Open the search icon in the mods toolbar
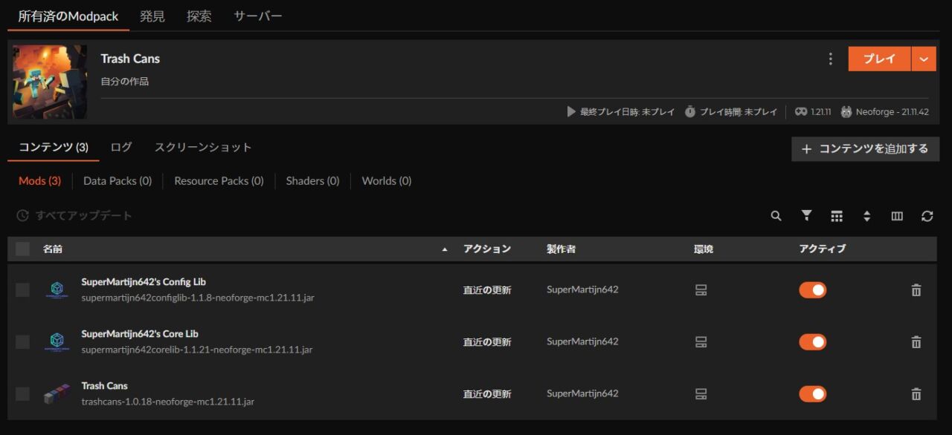Screen dimensions: 952x435 pyautogui.click(x=776, y=216)
